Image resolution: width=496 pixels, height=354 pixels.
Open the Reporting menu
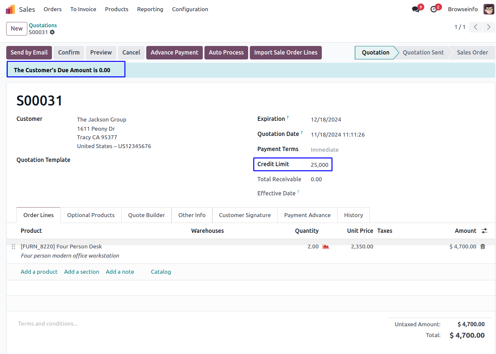150,9
